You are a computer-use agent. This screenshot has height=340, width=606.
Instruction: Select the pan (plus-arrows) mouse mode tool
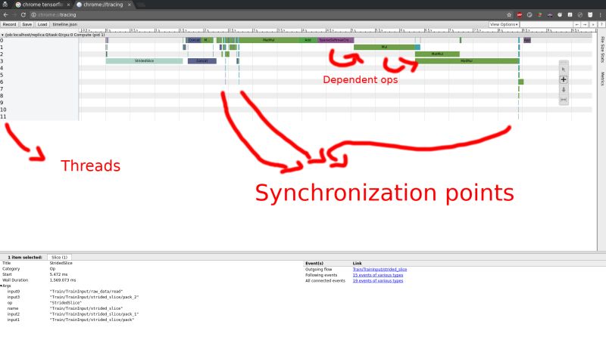564,79
